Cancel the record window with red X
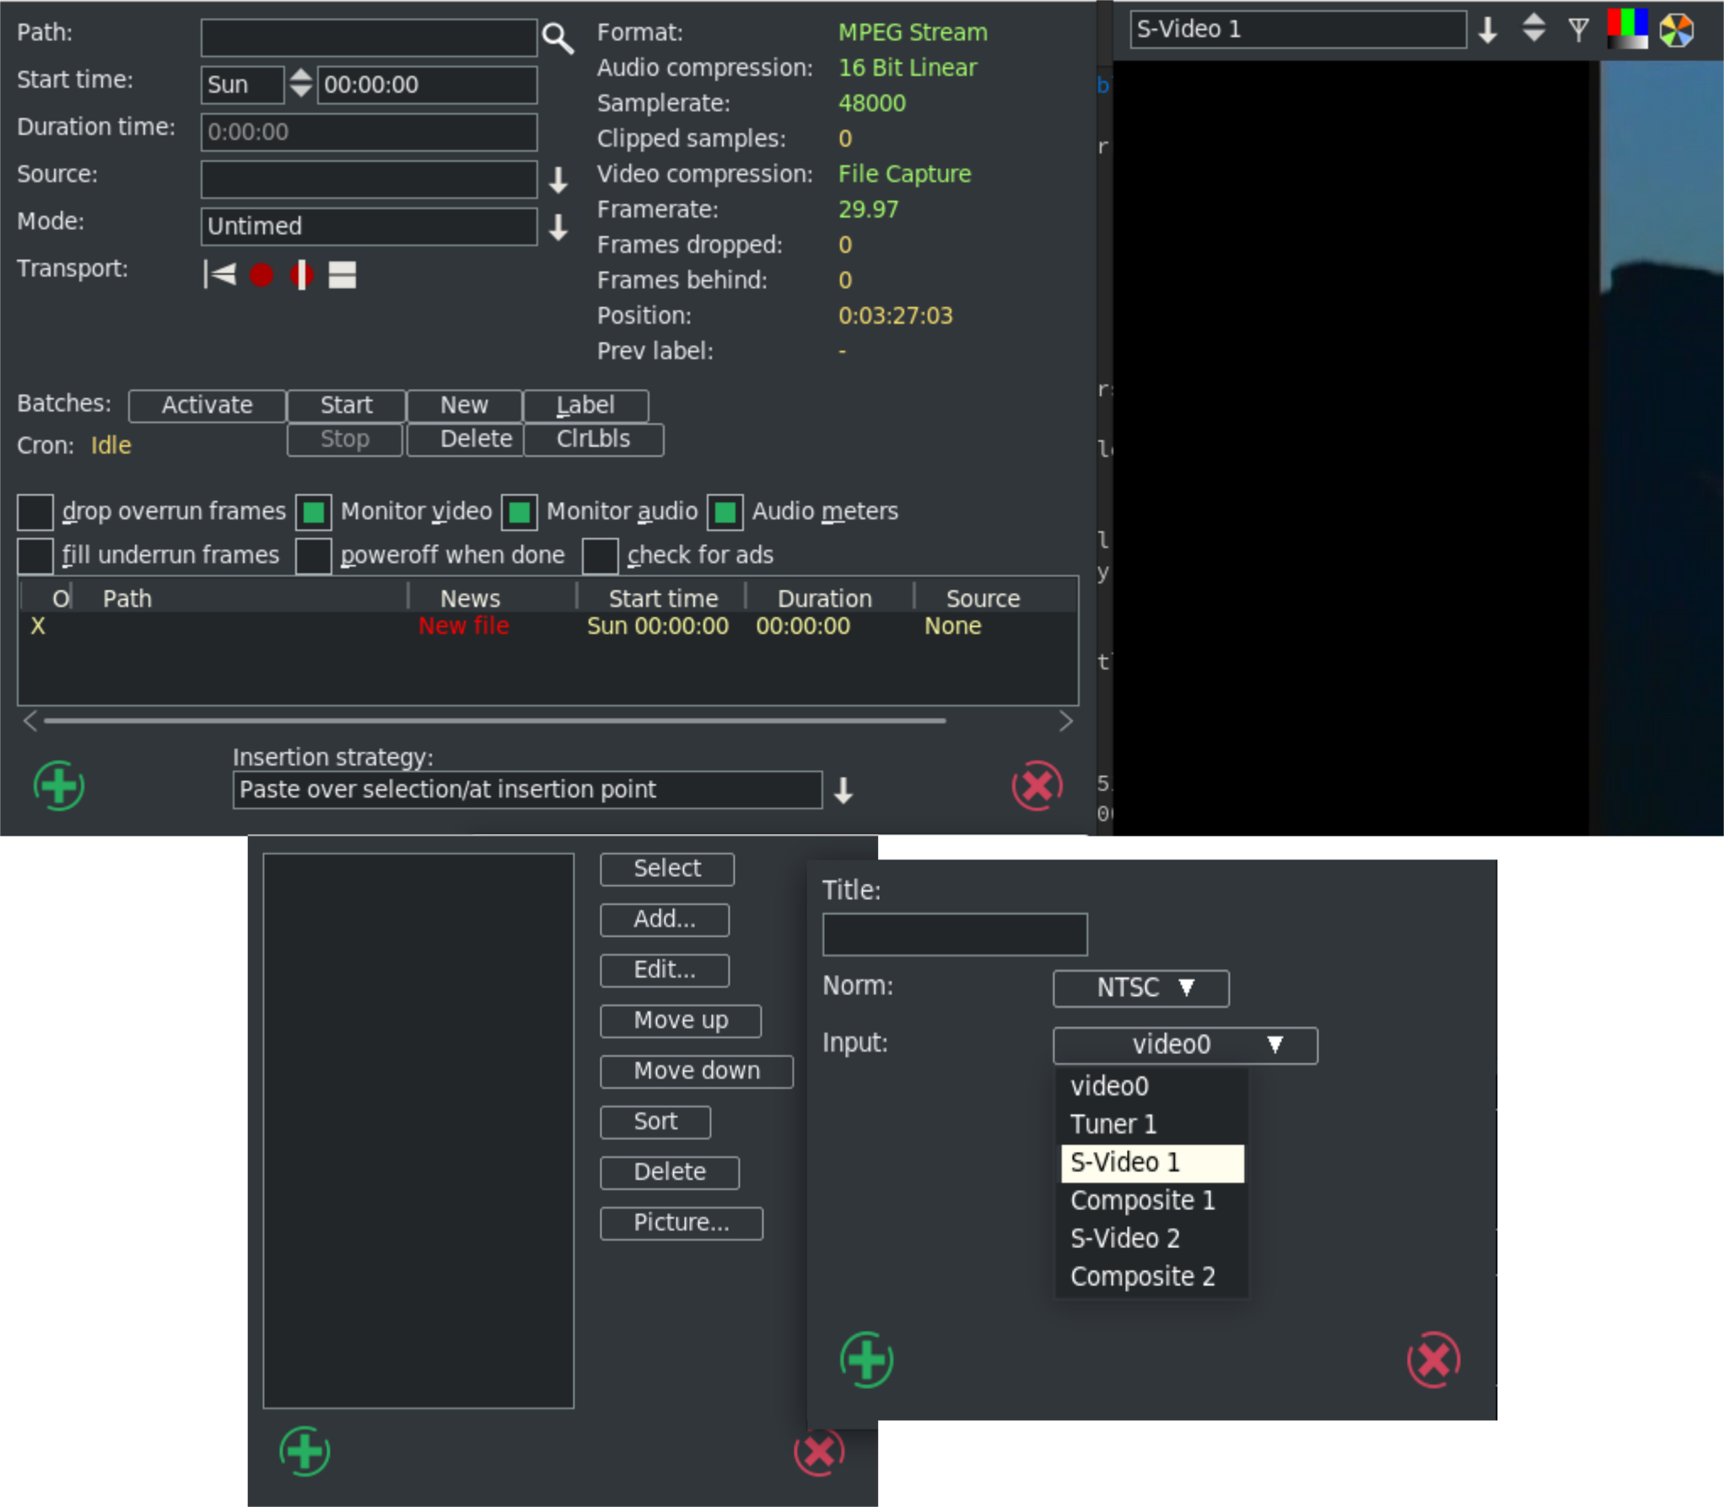Viewport: 1724px width, 1507px height. [1037, 786]
